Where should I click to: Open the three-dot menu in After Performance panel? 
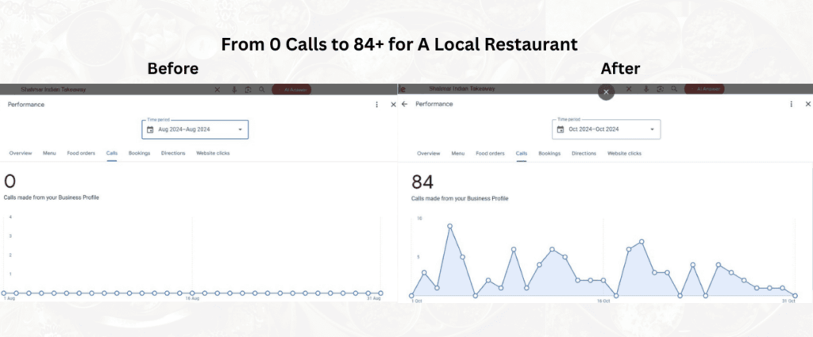(792, 104)
